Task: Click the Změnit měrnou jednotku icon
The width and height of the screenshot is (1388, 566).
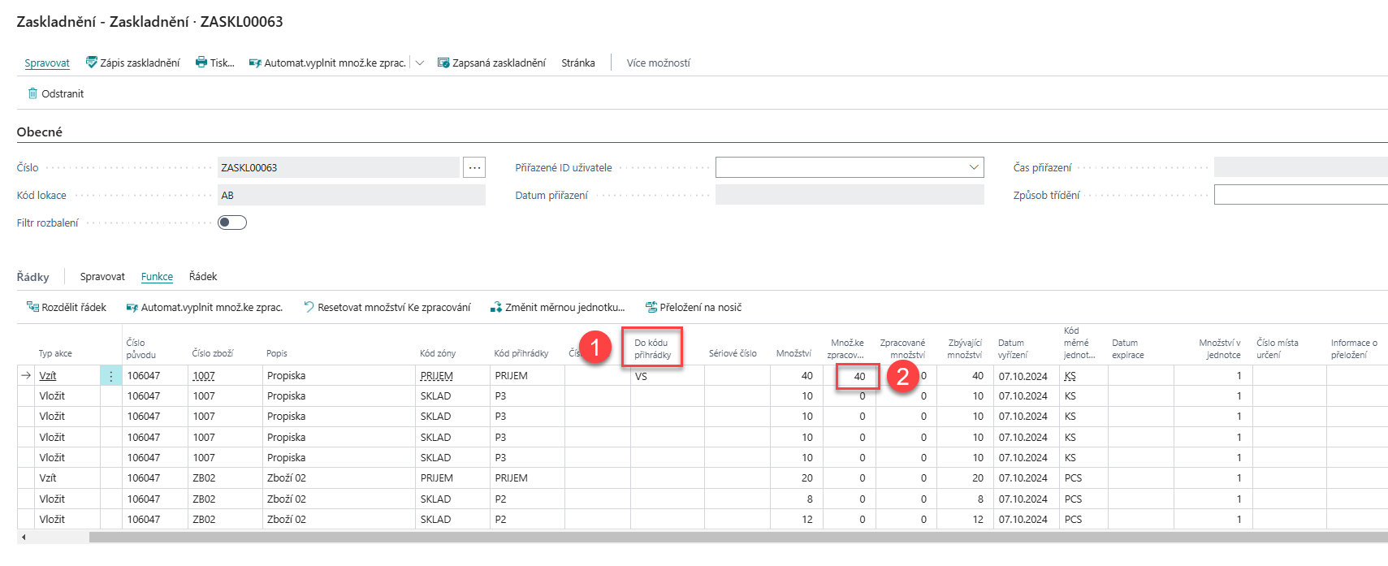Action: (x=496, y=307)
